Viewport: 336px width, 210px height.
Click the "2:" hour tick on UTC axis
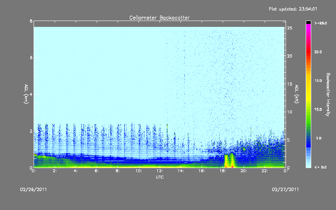point(55,171)
